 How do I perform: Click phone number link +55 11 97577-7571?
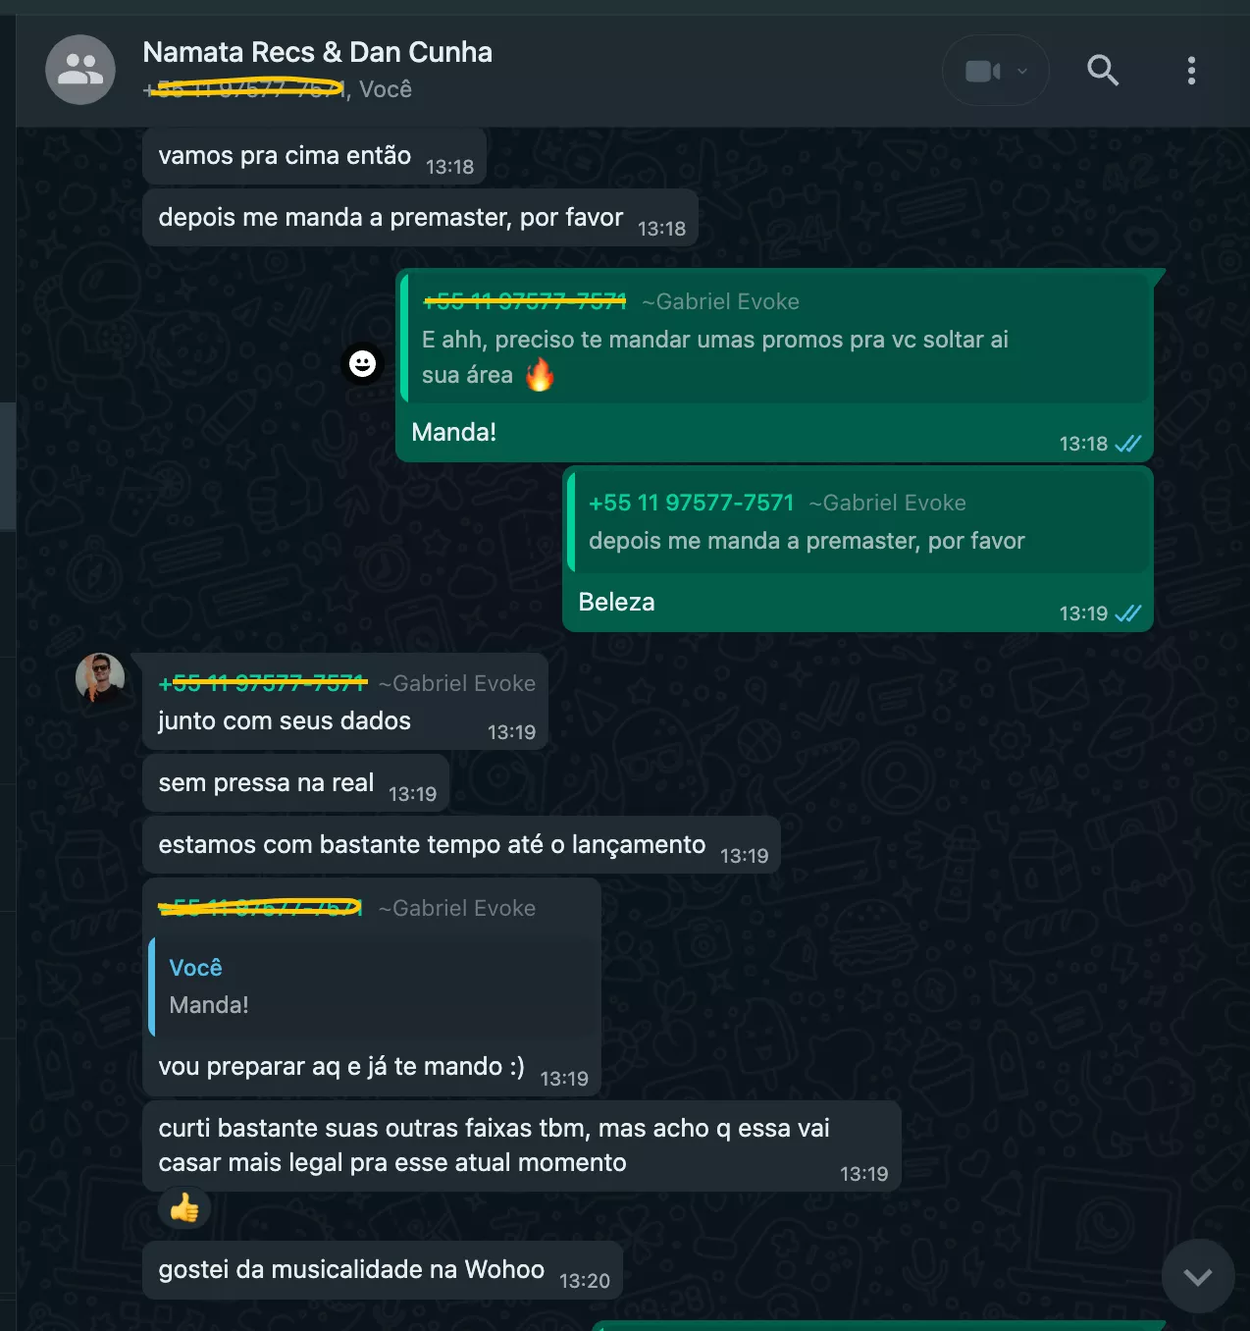tap(691, 503)
